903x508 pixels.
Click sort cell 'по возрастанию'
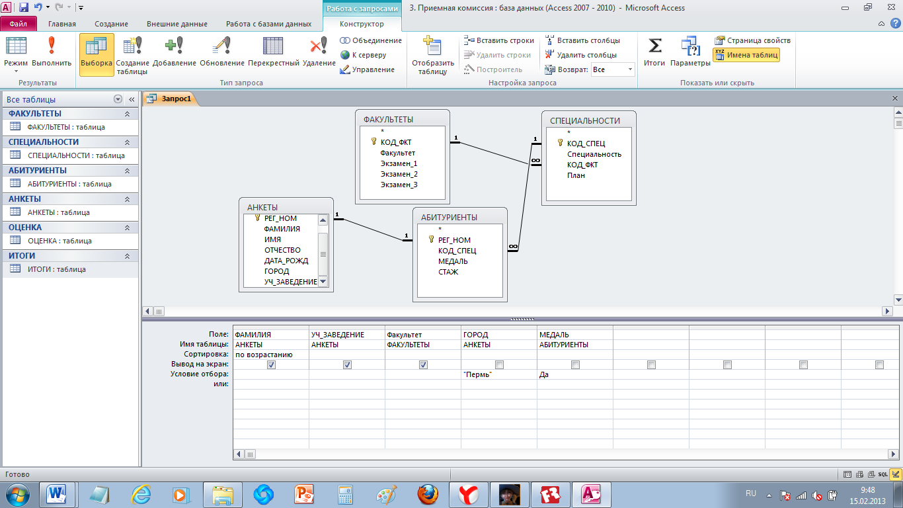click(x=271, y=355)
